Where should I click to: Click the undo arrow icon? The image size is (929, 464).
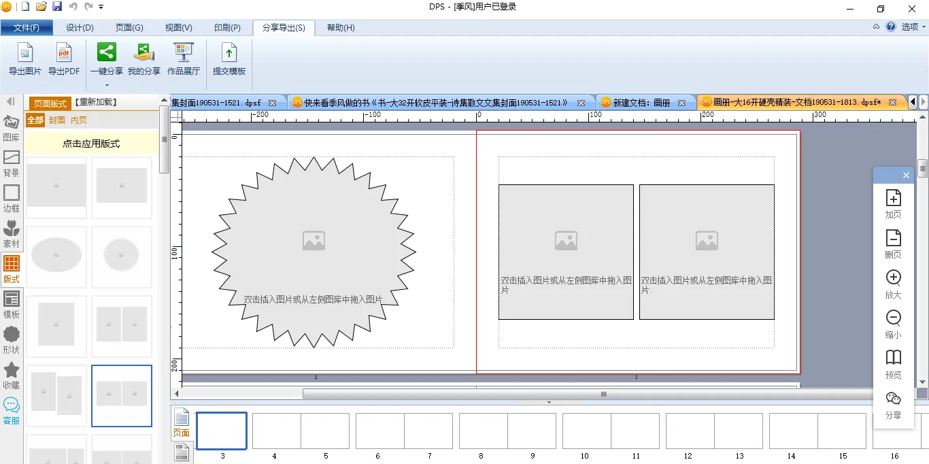coord(73,7)
